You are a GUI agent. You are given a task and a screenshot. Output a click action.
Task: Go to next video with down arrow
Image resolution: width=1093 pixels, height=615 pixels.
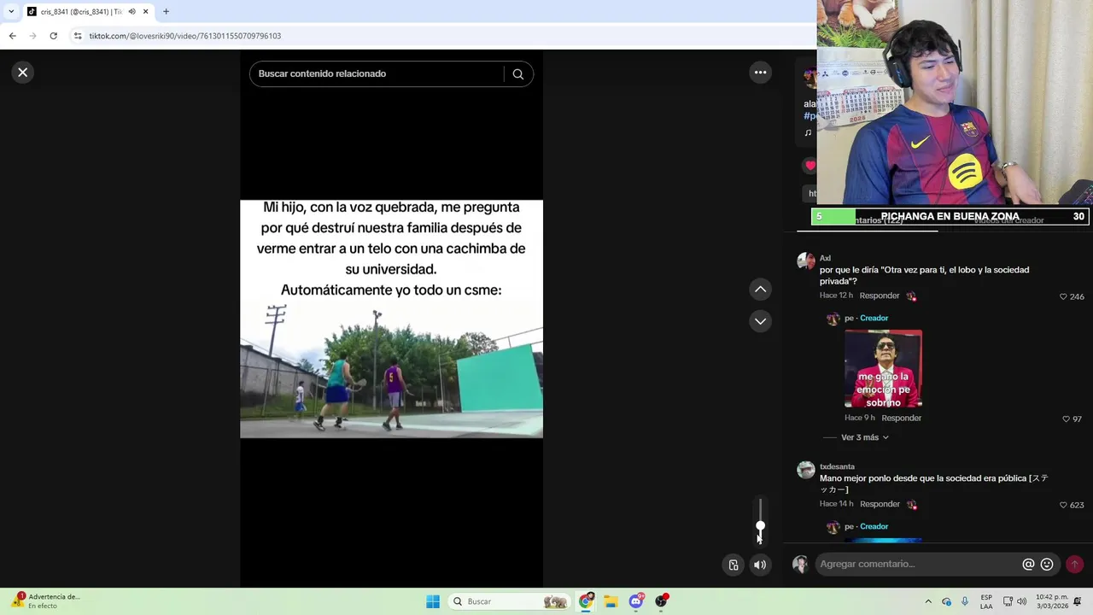tap(760, 321)
